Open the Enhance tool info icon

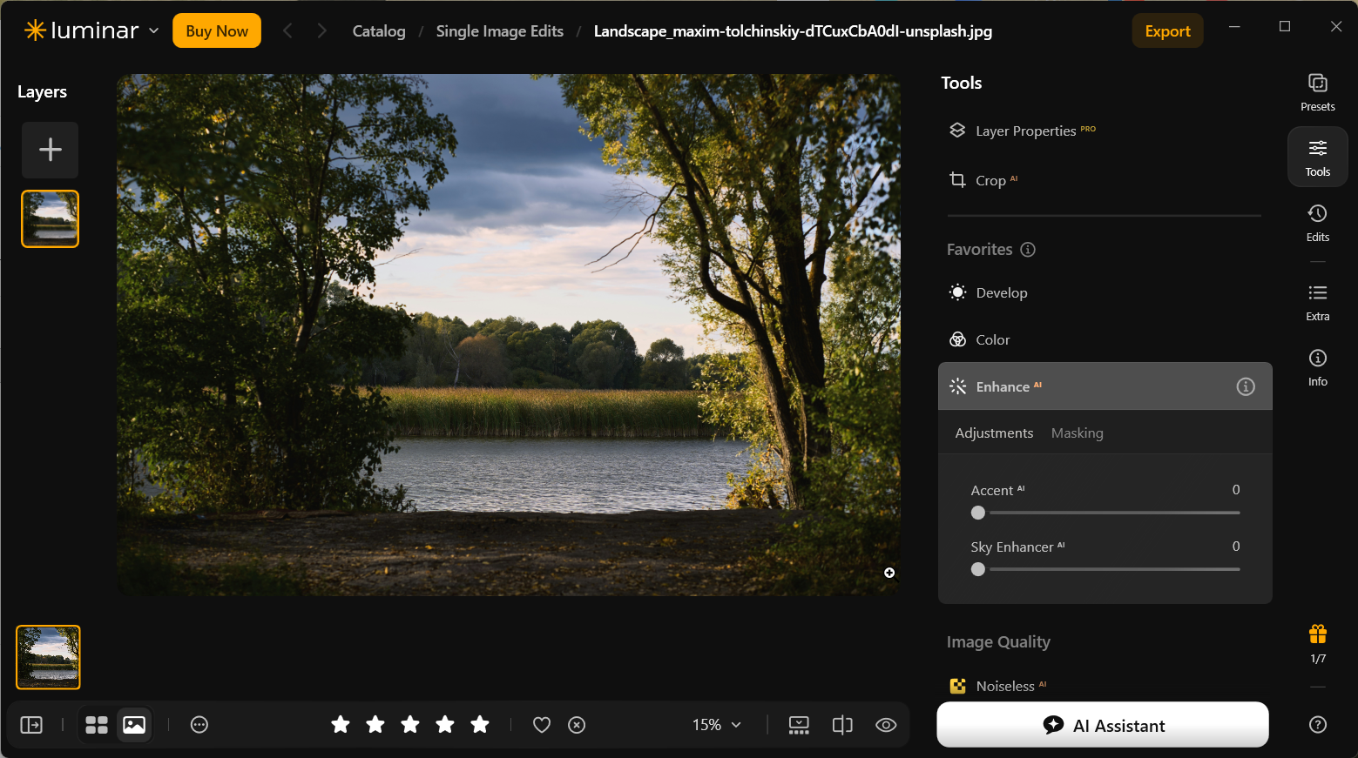pyautogui.click(x=1246, y=386)
